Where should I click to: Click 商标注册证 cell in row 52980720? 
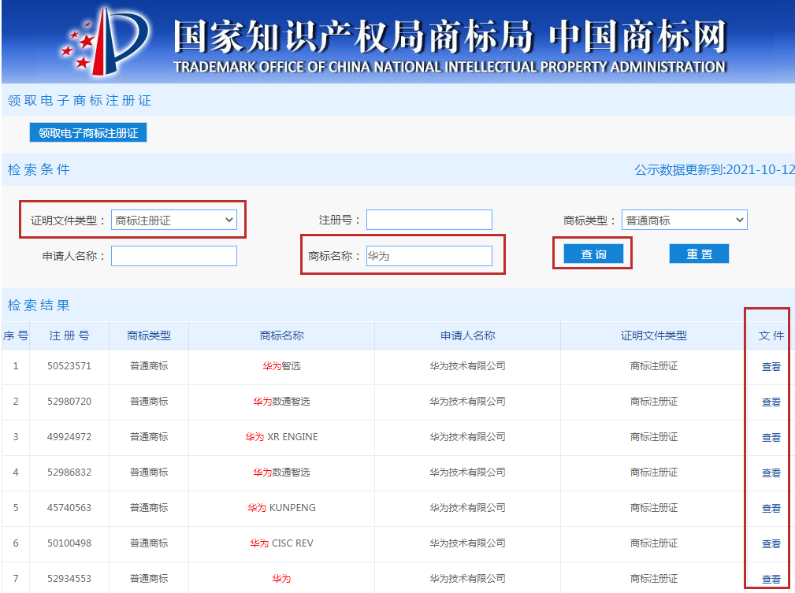[654, 402]
